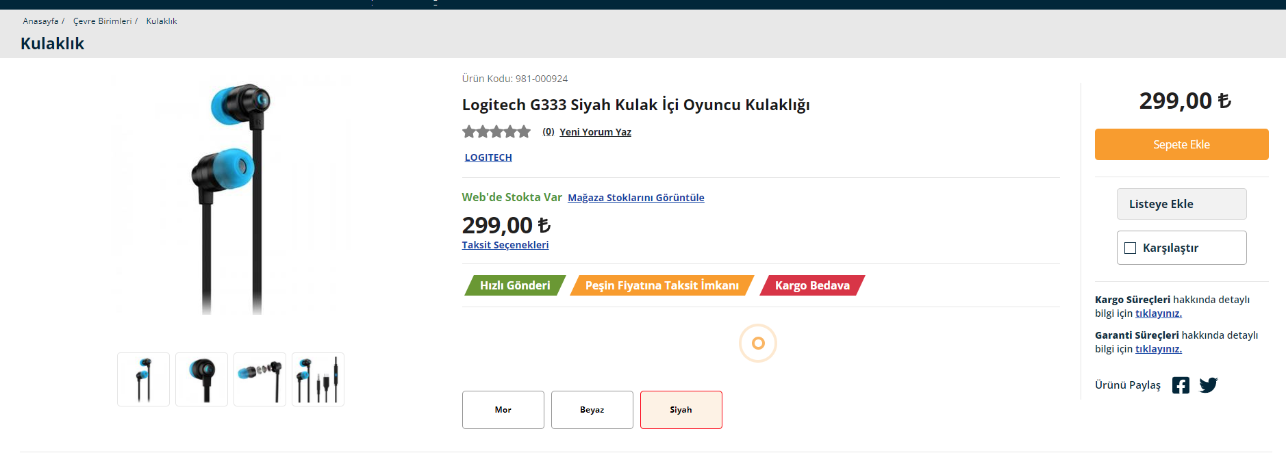Navigate to Çevre Birimleri breadcrumb

102,21
